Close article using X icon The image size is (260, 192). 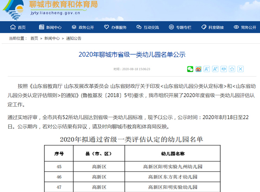tap(241, 69)
